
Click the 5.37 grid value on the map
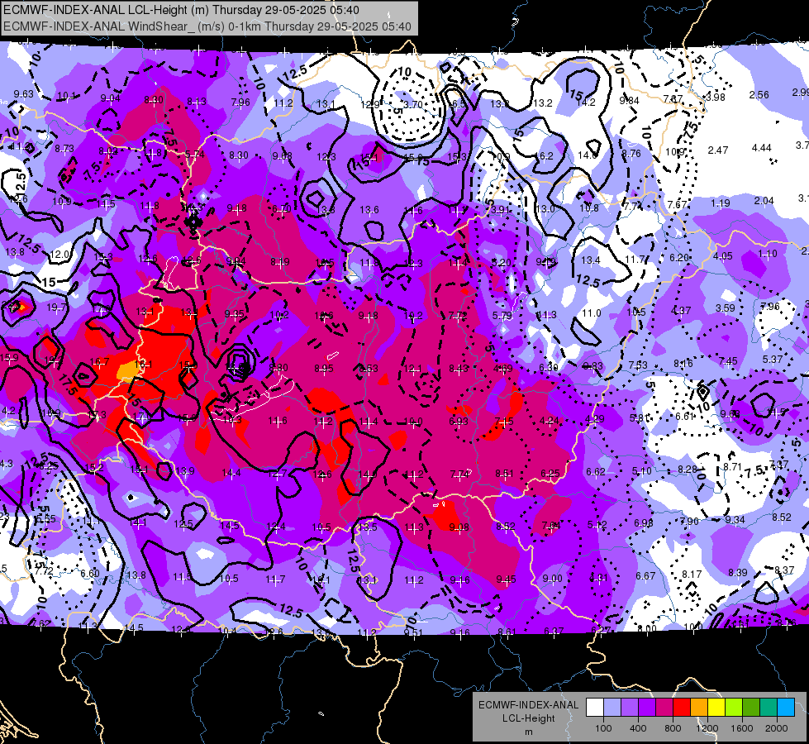(x=773, y=360)
